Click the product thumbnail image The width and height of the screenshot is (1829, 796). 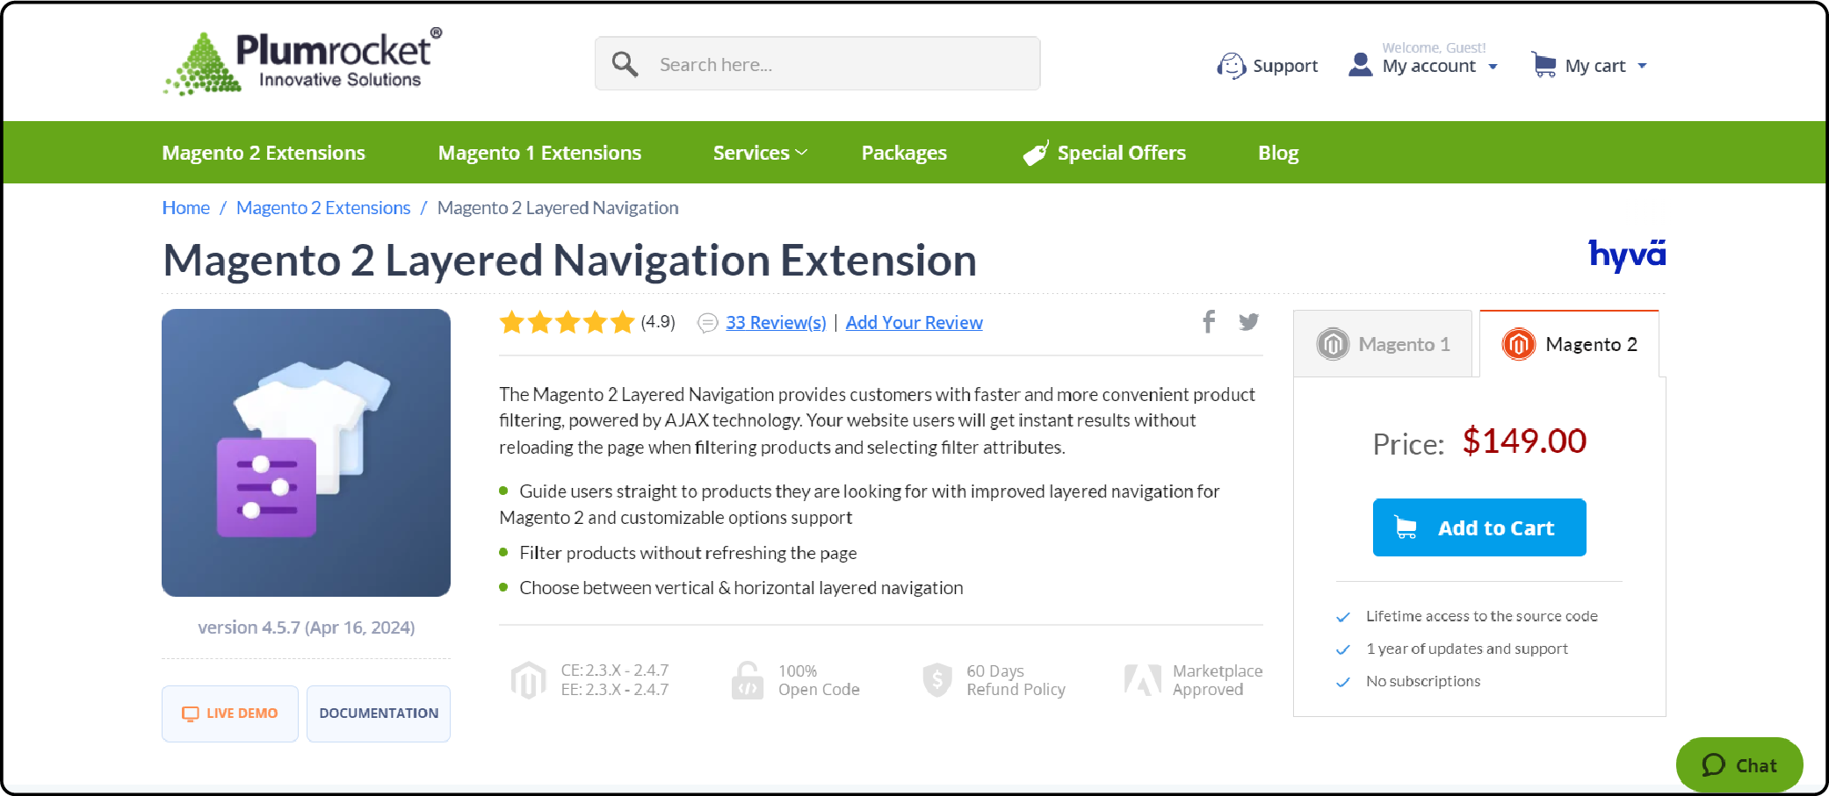tap(306, 453)
